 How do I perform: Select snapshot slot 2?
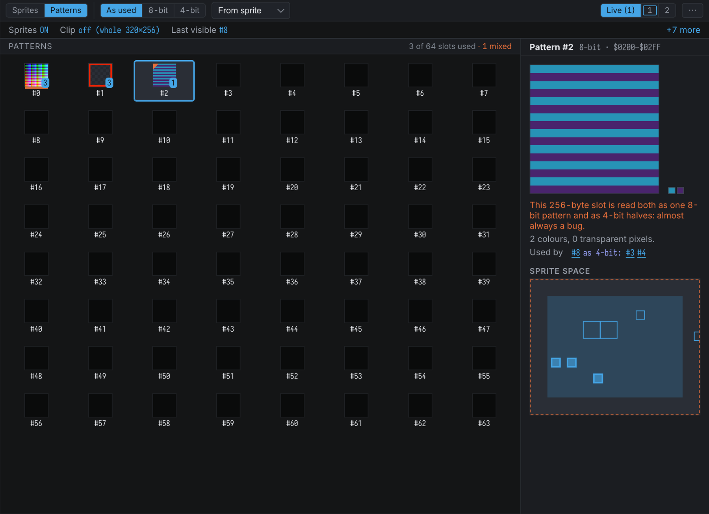(667, 10)
